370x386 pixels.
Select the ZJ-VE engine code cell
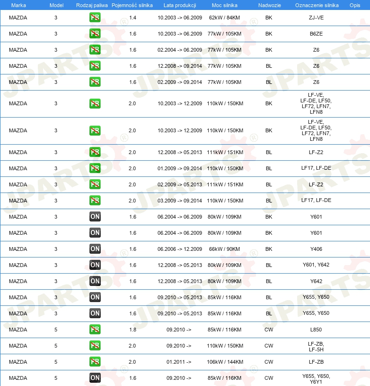click(x=316, y=18)
